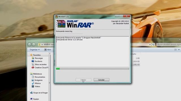Open Creative Cloud Files in sidebar

42,68
